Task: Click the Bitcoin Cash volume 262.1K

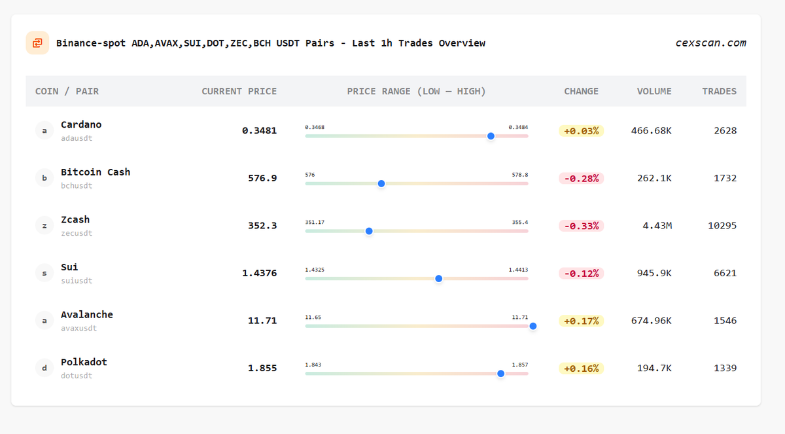Action: (654, 178)
